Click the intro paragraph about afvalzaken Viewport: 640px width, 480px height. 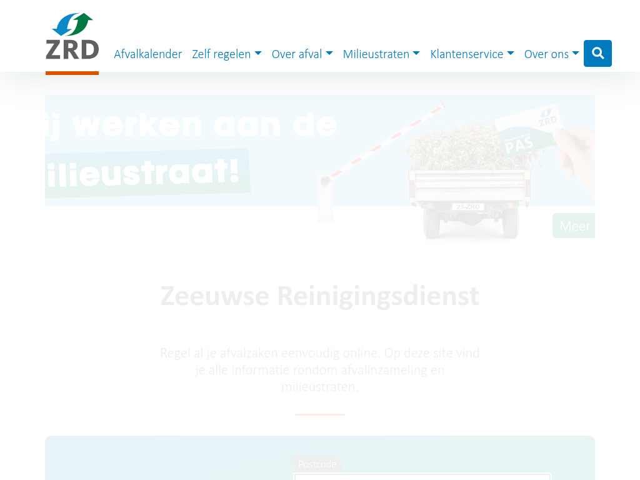319,369
